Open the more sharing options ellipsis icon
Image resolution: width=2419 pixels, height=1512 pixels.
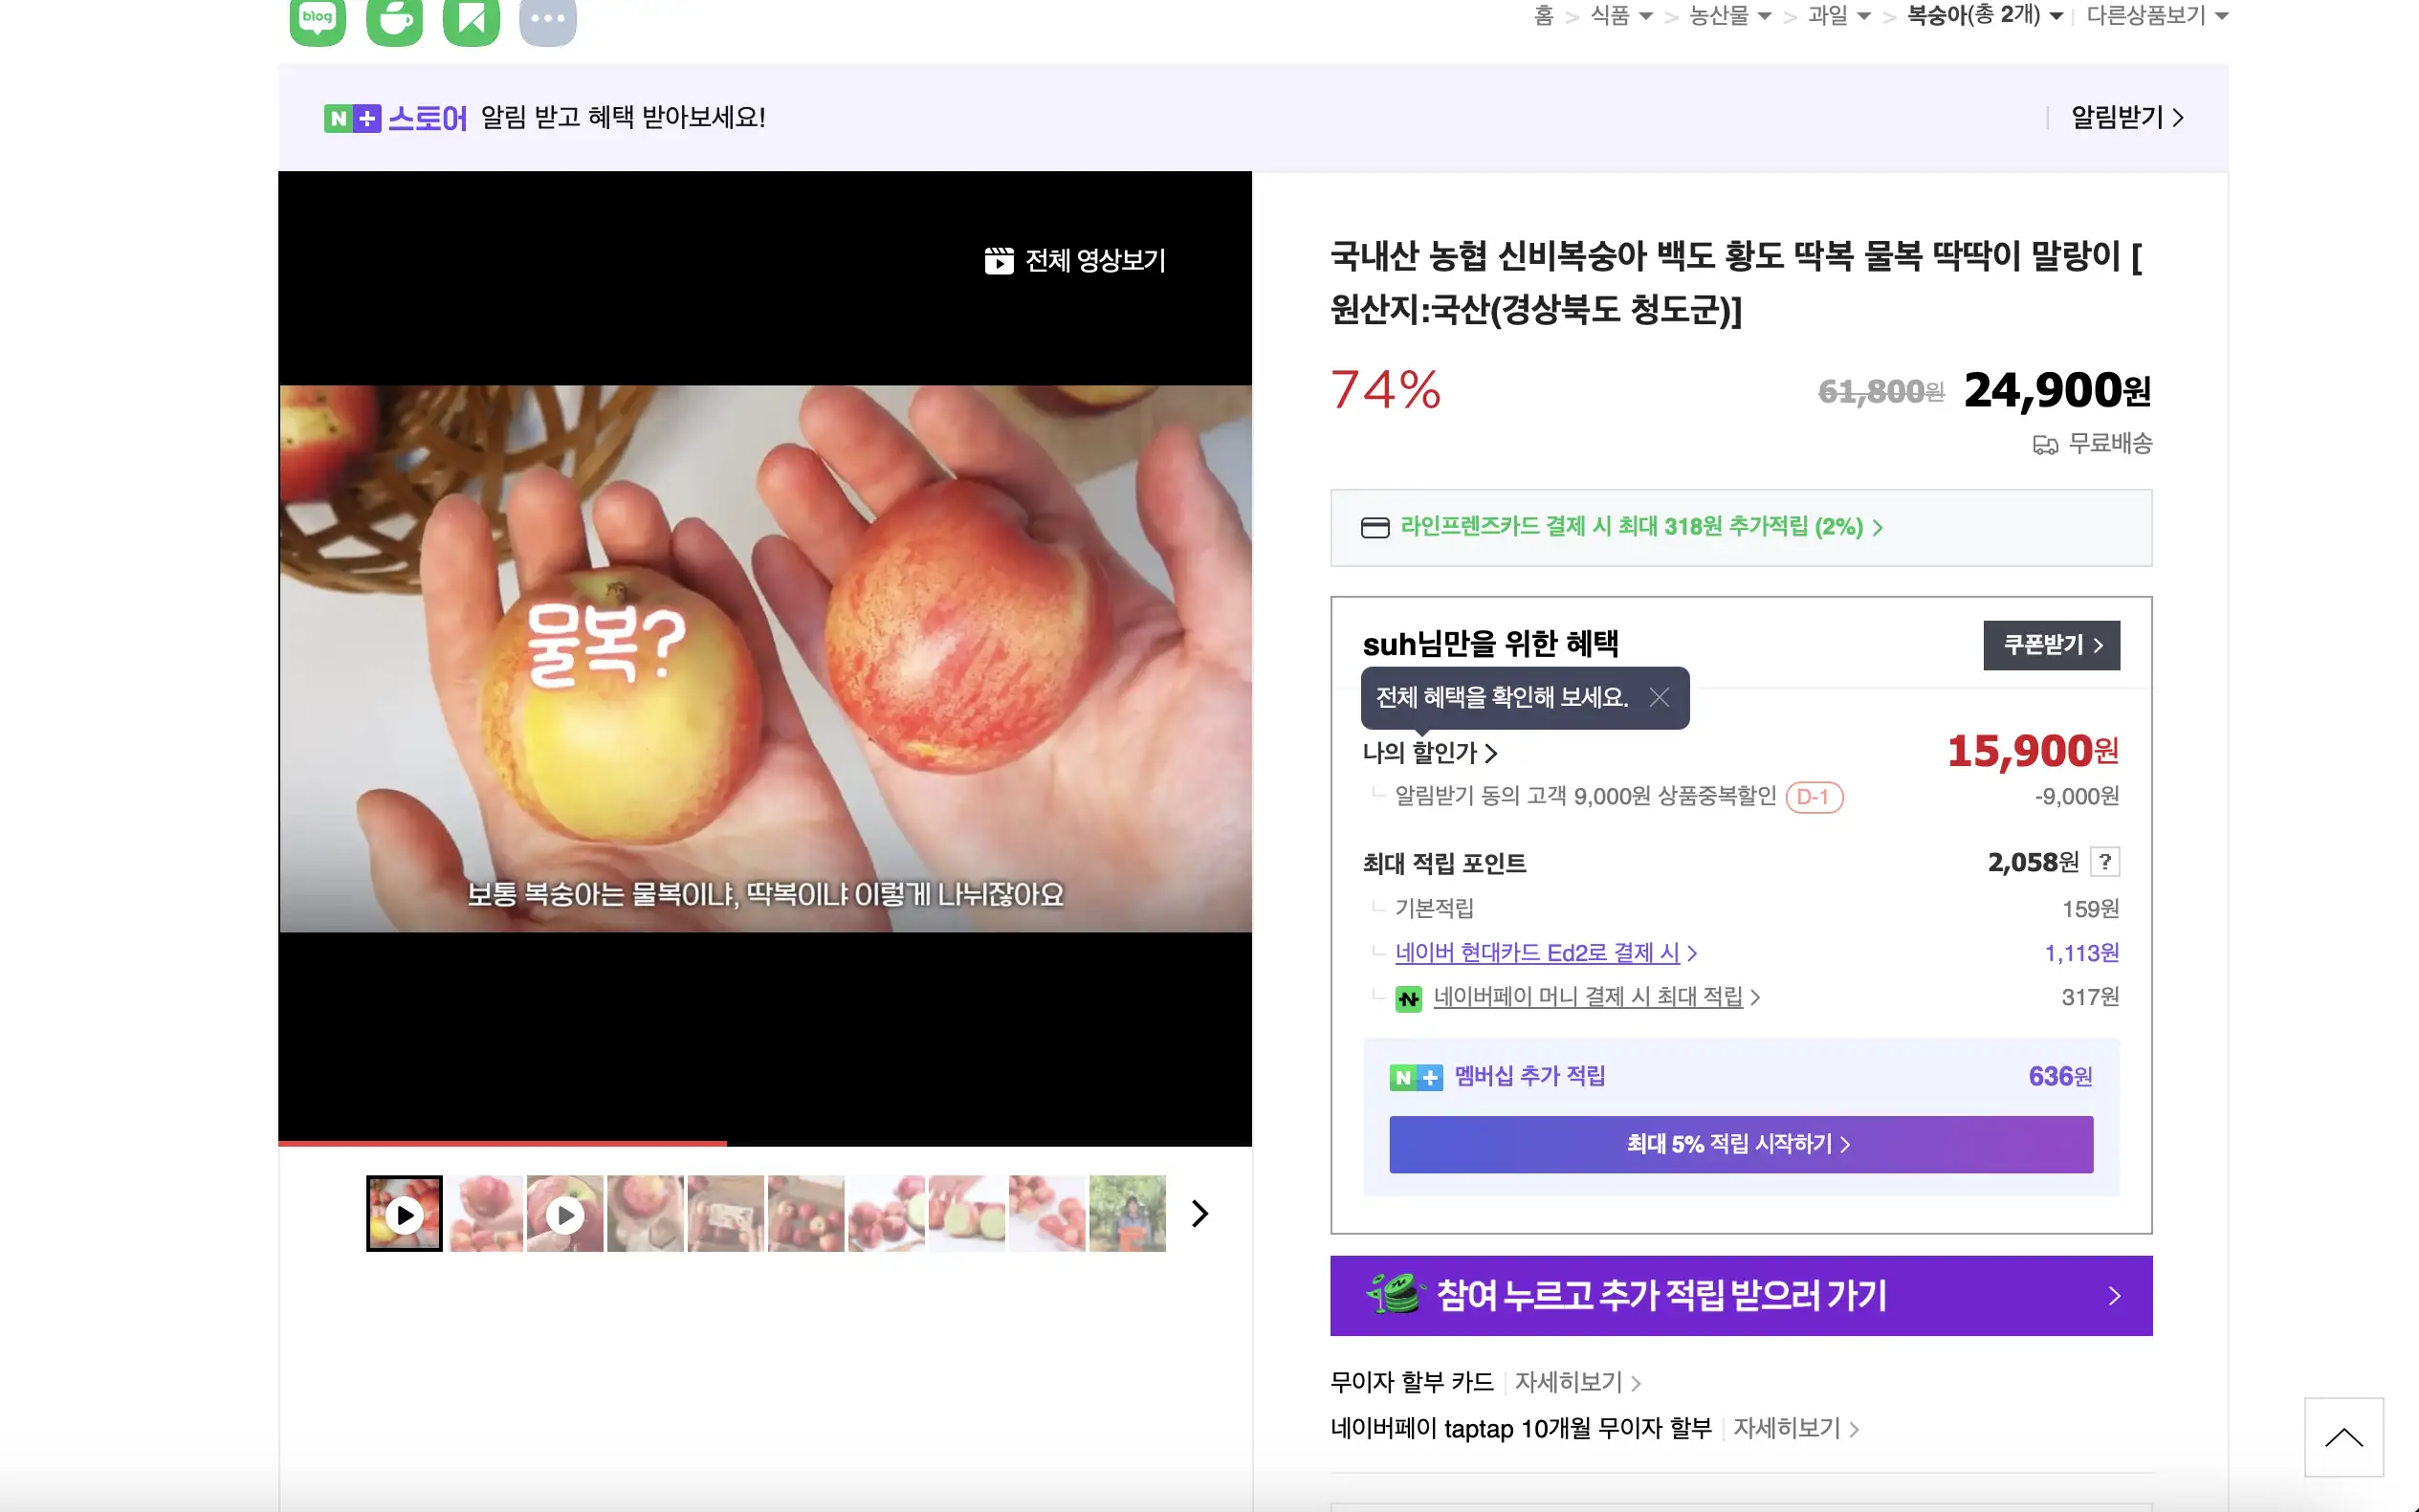coord(548,18)
